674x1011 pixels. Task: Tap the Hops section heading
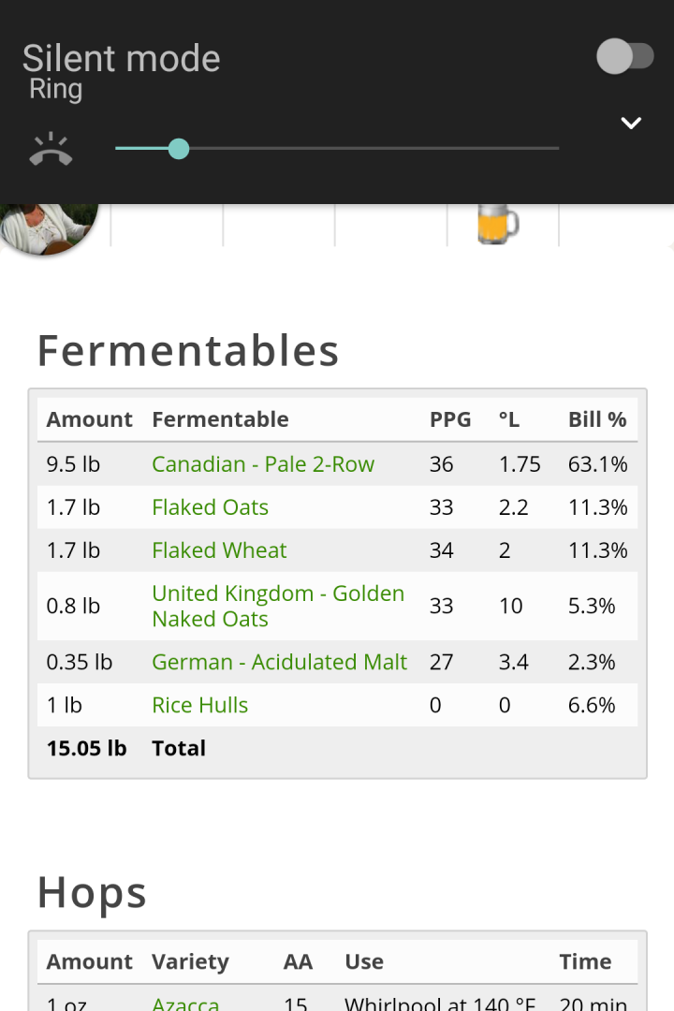(92, 894)
